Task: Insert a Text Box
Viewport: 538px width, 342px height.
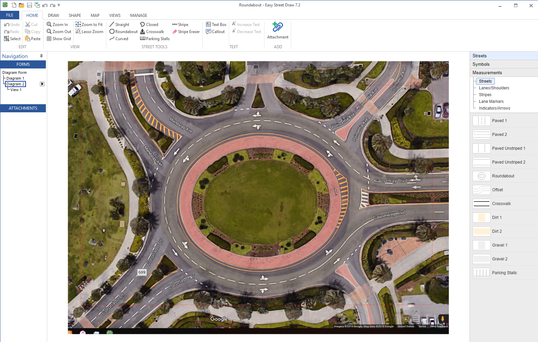Action: click(216, 25)
